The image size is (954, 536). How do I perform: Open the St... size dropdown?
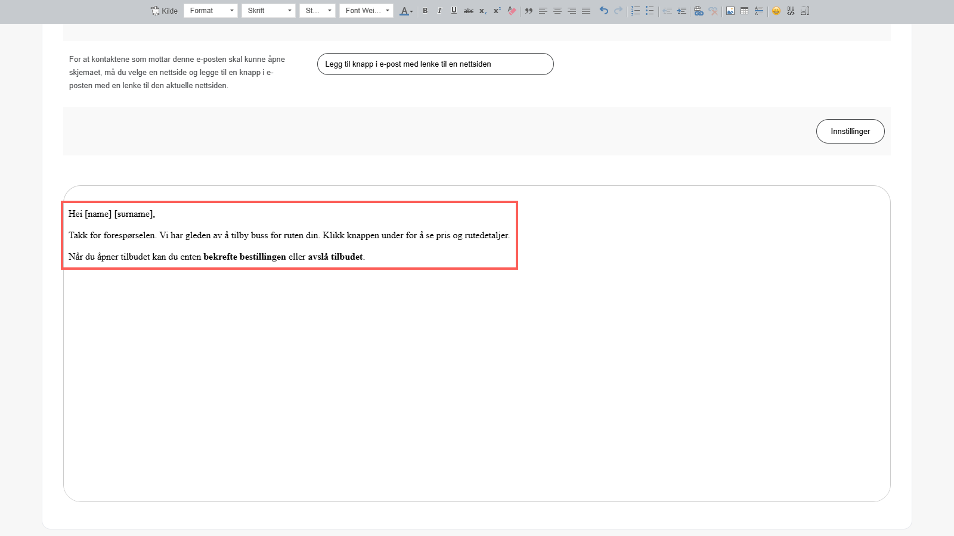[x=317, y=11]
